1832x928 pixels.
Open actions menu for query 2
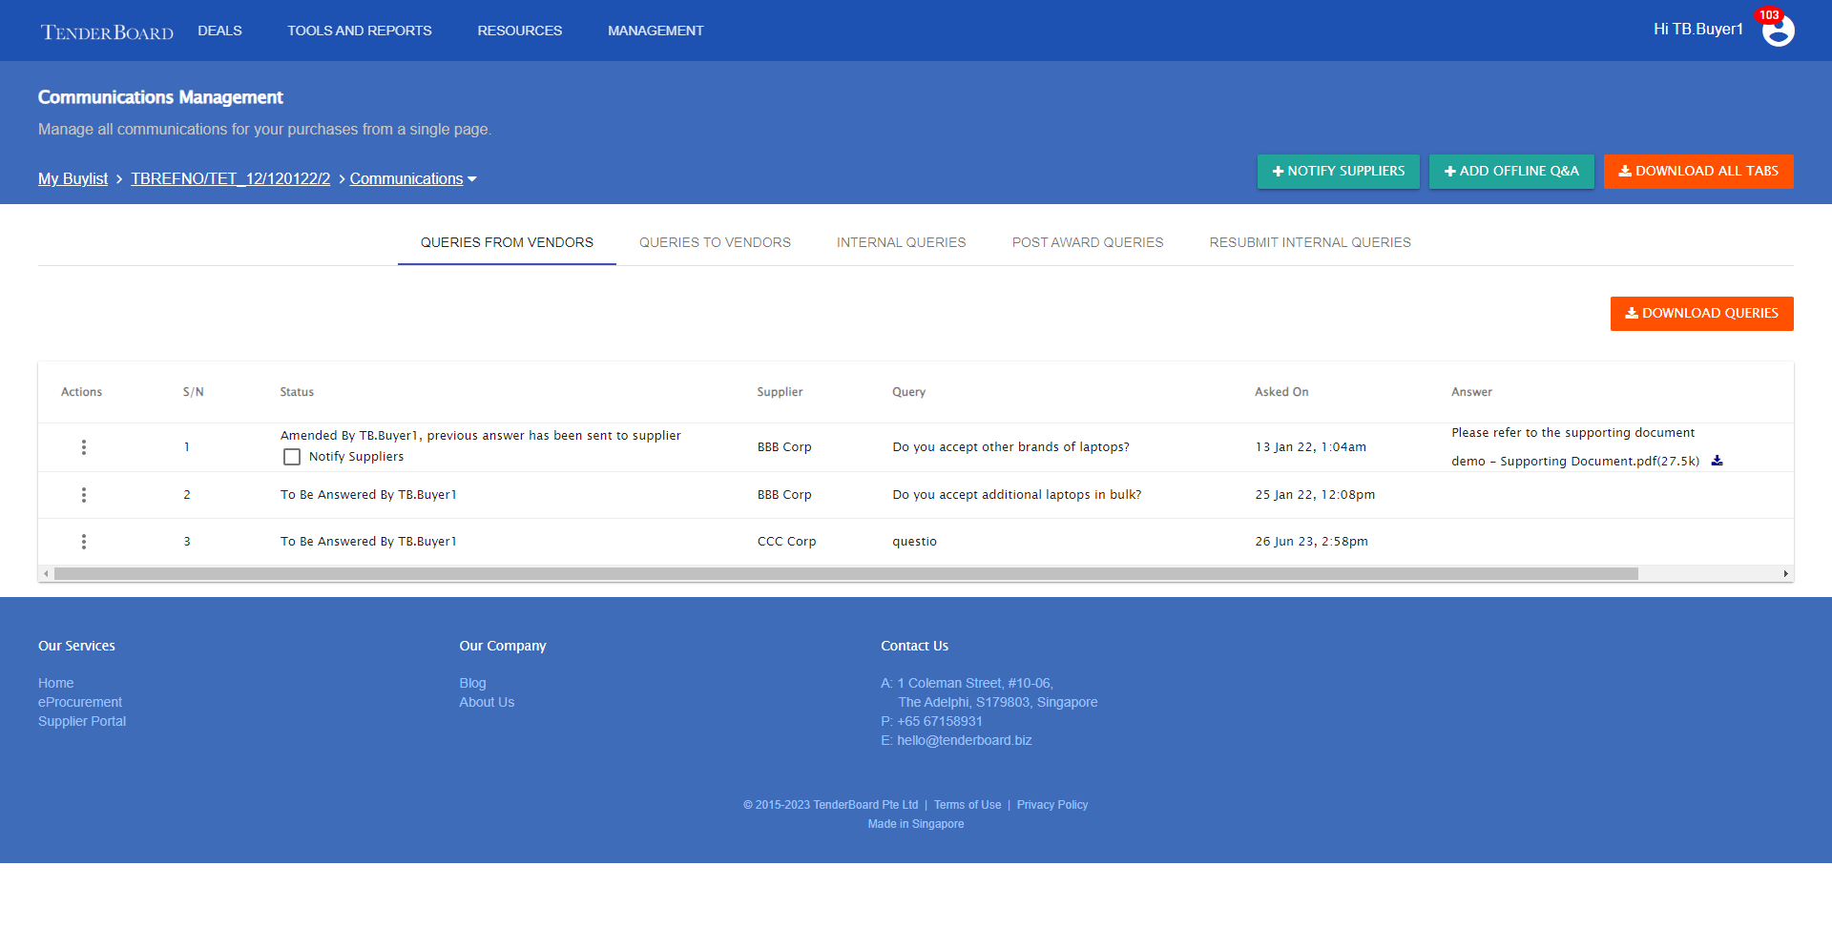pyautogui.click(x=84, y=495)
